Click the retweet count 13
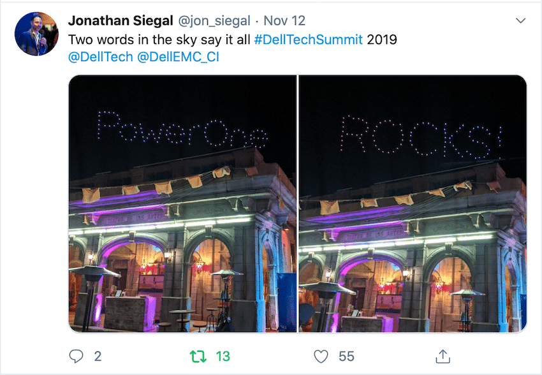 [223, 357]
